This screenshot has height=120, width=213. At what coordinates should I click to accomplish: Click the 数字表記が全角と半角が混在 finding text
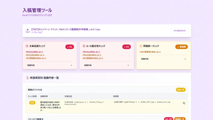click(x=51, y=106)
